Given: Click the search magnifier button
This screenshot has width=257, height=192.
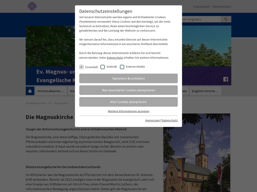Looking at the screenshot, I should click(226, 19).
